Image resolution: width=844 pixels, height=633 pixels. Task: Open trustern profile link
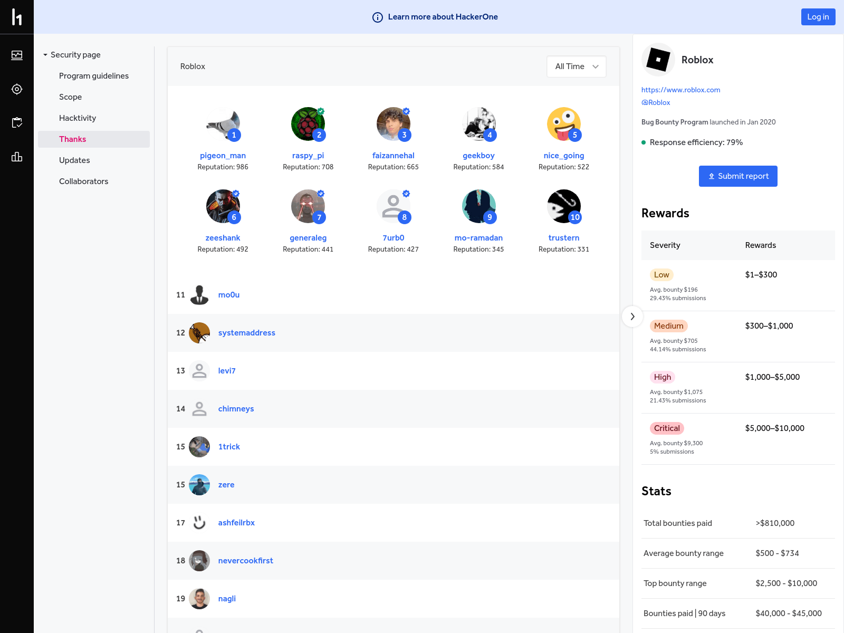coord(564,238)
